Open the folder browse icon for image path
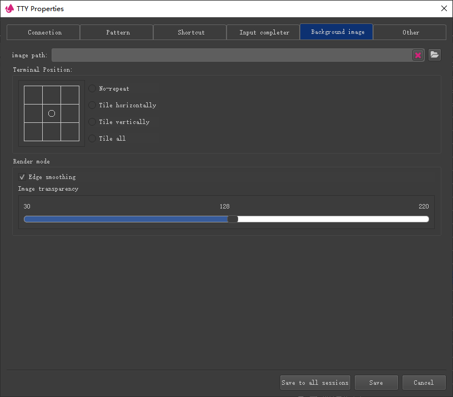 434,54
